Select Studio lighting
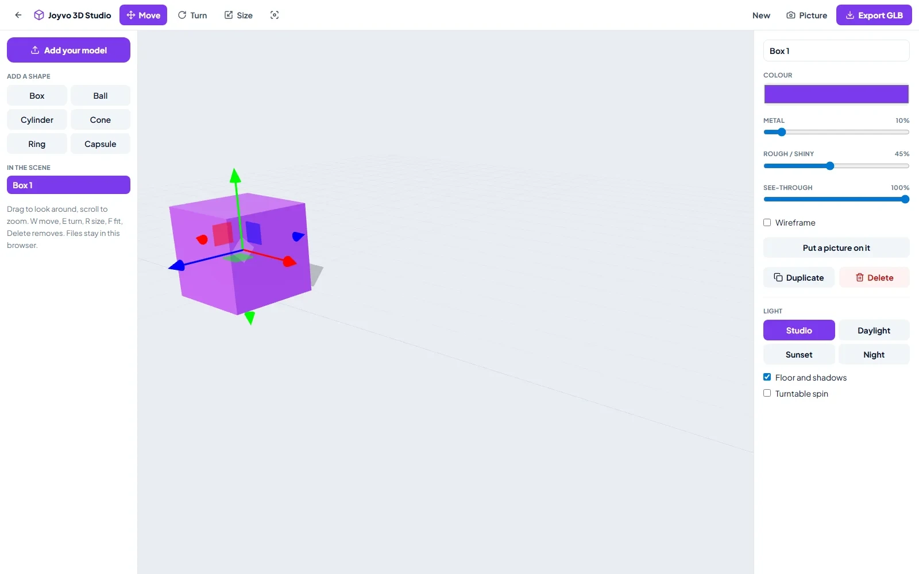 tap(799, 330)
